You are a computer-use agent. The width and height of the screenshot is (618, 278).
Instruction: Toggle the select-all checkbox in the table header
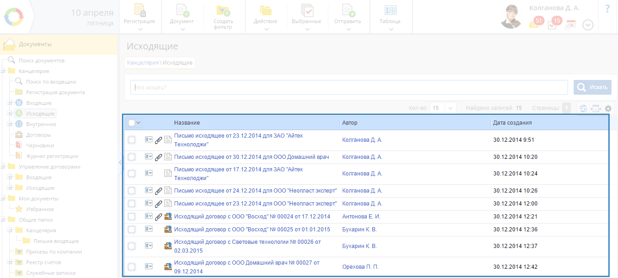[x=132, y=123]
